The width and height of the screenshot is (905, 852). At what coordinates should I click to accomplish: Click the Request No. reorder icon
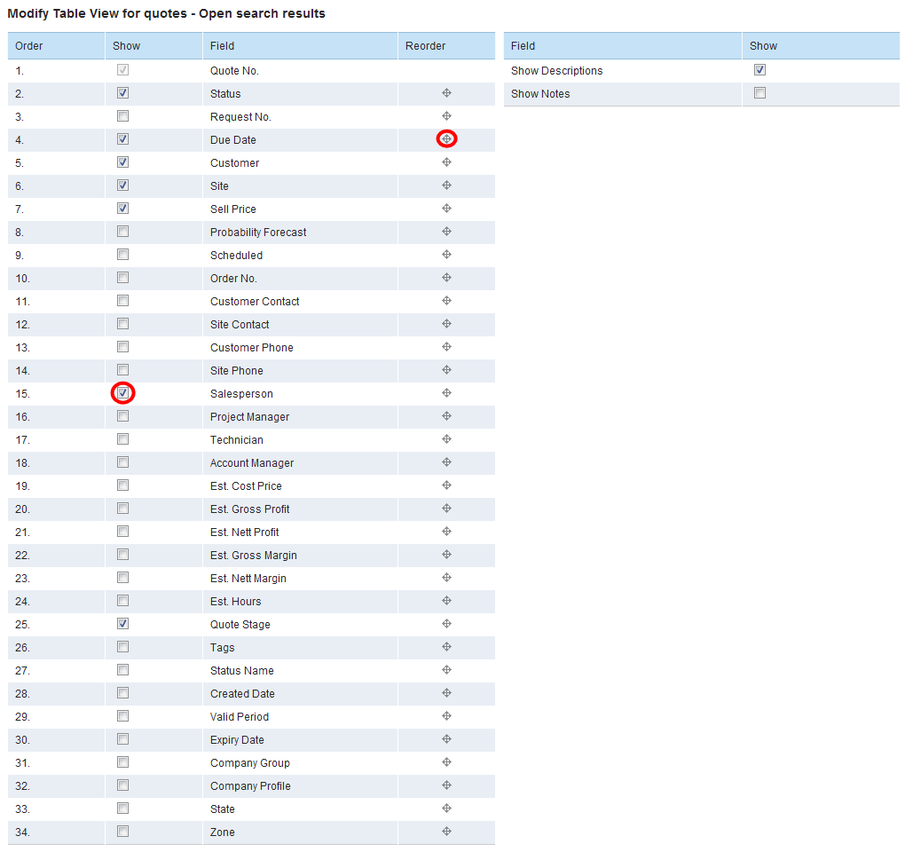tap(446, 116)
